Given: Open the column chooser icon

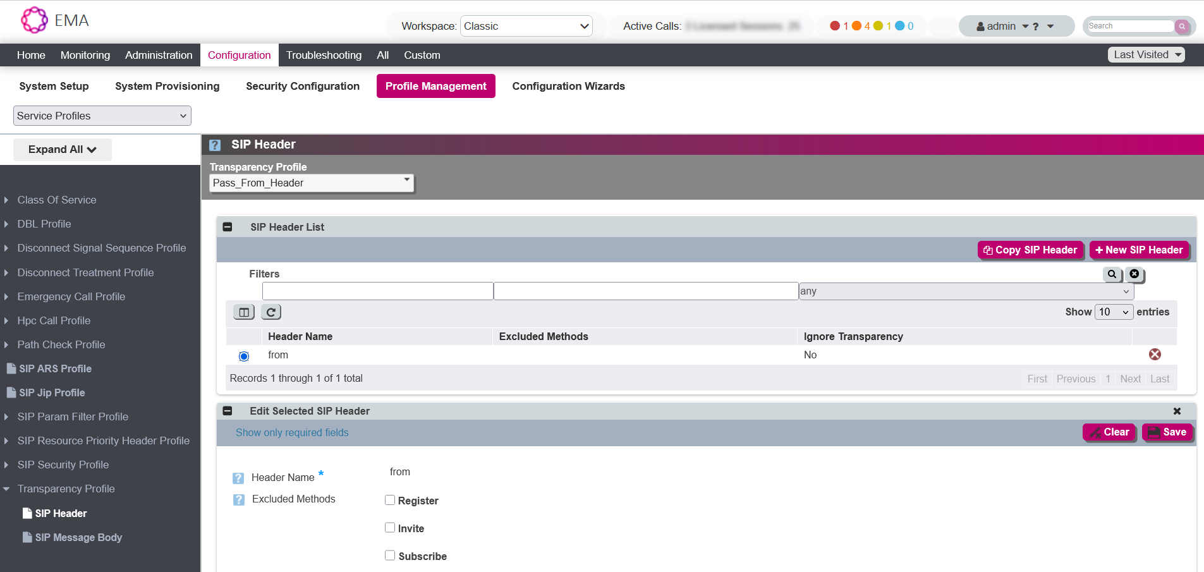Looking at the screenshot, I should click(x=244, y=312).
